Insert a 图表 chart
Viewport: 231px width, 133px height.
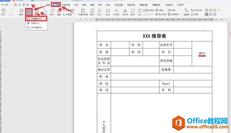59,12
